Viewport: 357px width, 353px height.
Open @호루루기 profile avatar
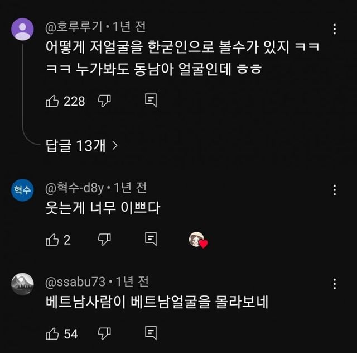(22, 28)
